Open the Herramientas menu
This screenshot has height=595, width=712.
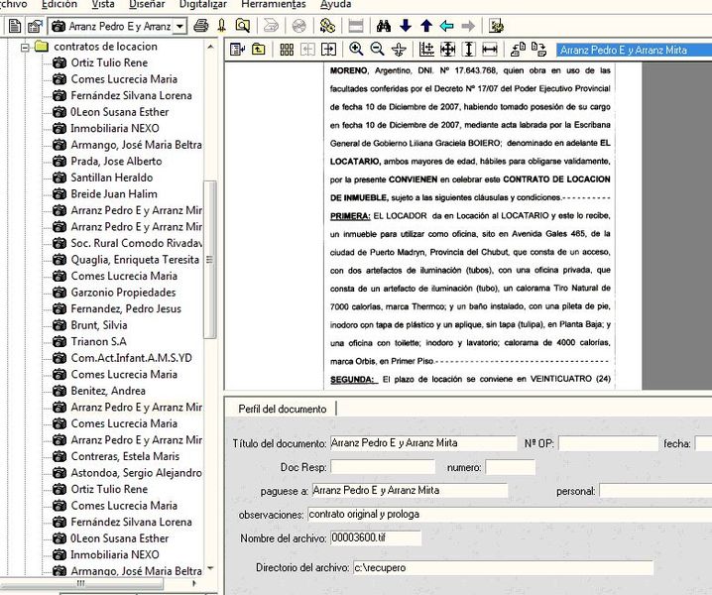274,4
